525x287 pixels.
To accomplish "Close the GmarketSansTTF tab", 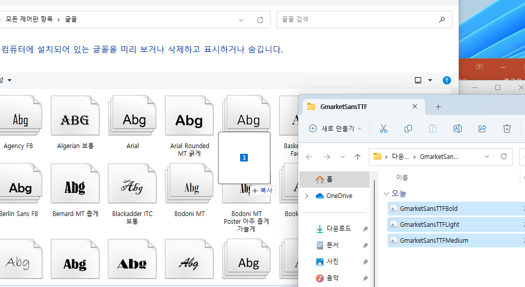I will (x=414, y=106).
